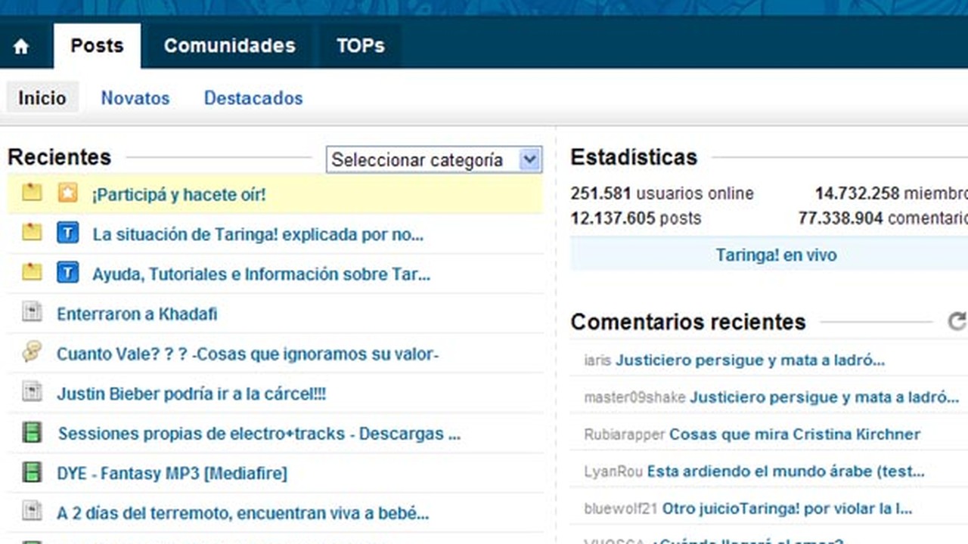Open the "Taringa! en vivo" link

(776, 255)
